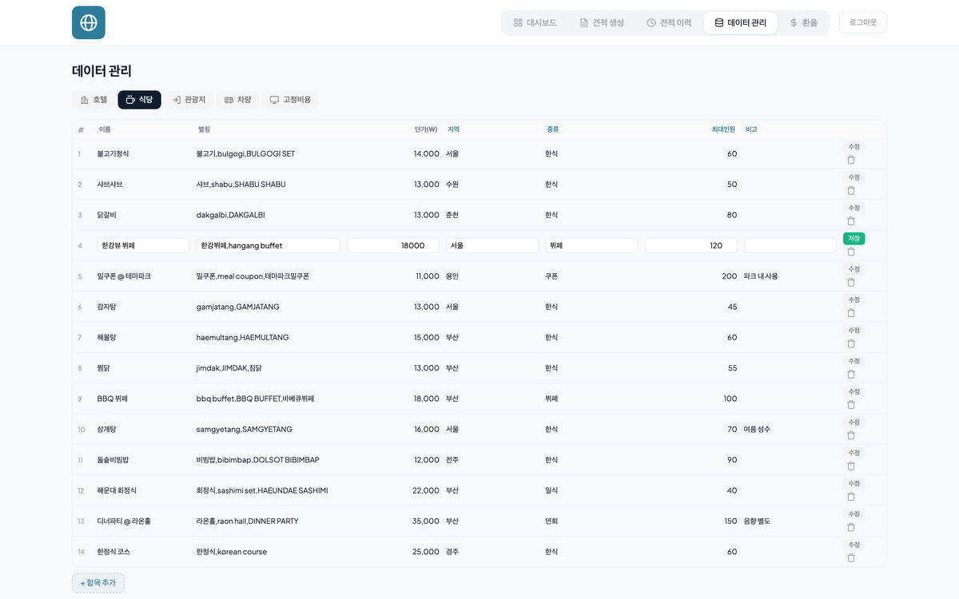Delete the 한정식 코스 row via its trash icon

tap(851, 557)
